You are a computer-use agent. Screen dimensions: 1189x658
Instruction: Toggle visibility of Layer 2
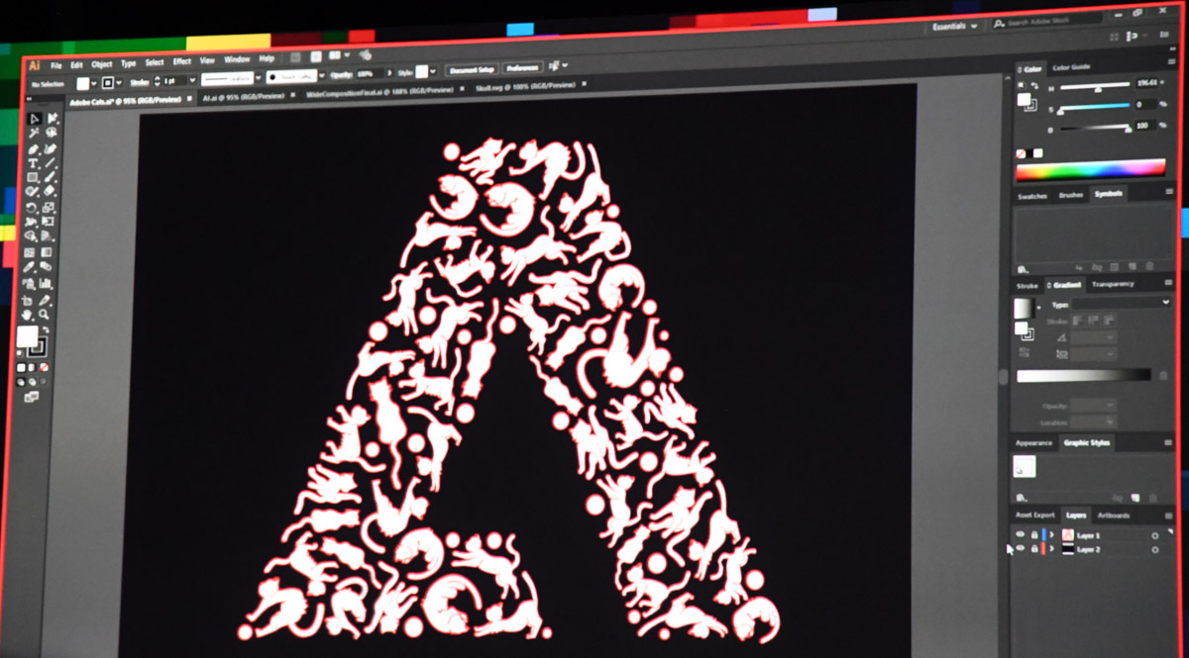point(1021,549)
